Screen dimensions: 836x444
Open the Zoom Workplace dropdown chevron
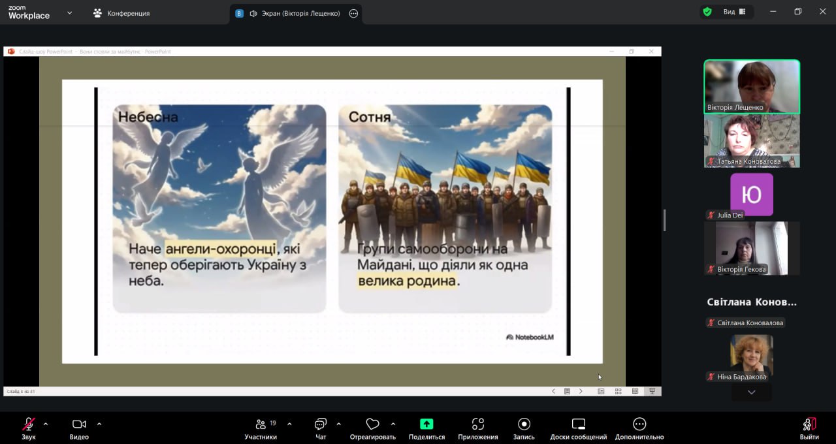click(70, 12)
